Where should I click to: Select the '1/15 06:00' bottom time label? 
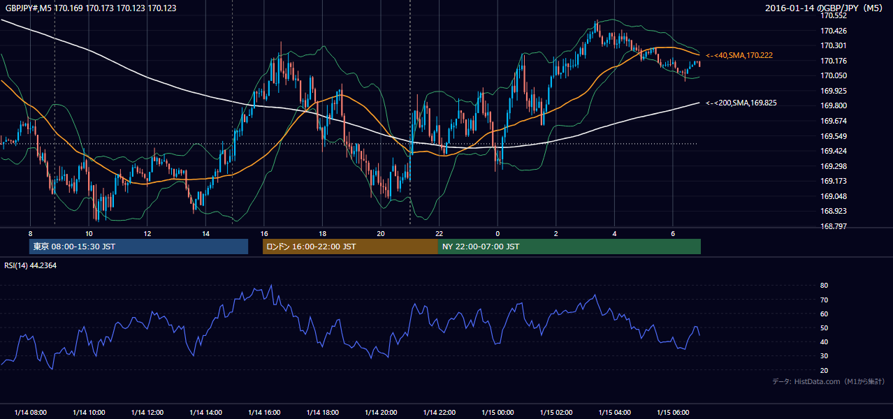[x=672, y=412]
